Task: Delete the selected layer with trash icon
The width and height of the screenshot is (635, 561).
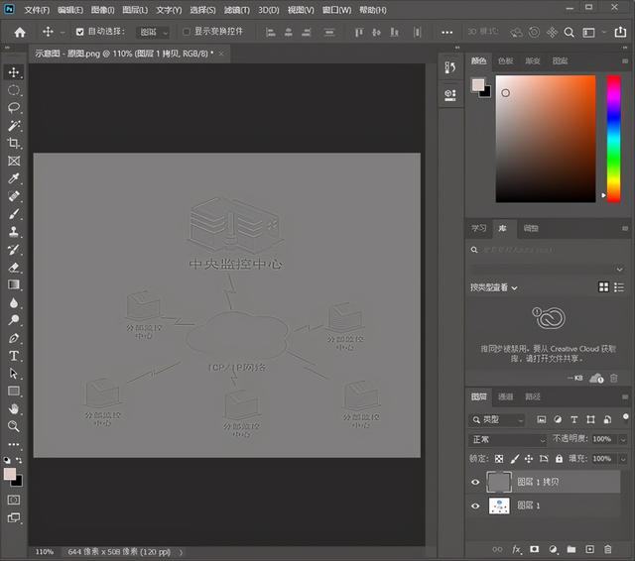Action: pyautogui.click(x=608, y=549)
